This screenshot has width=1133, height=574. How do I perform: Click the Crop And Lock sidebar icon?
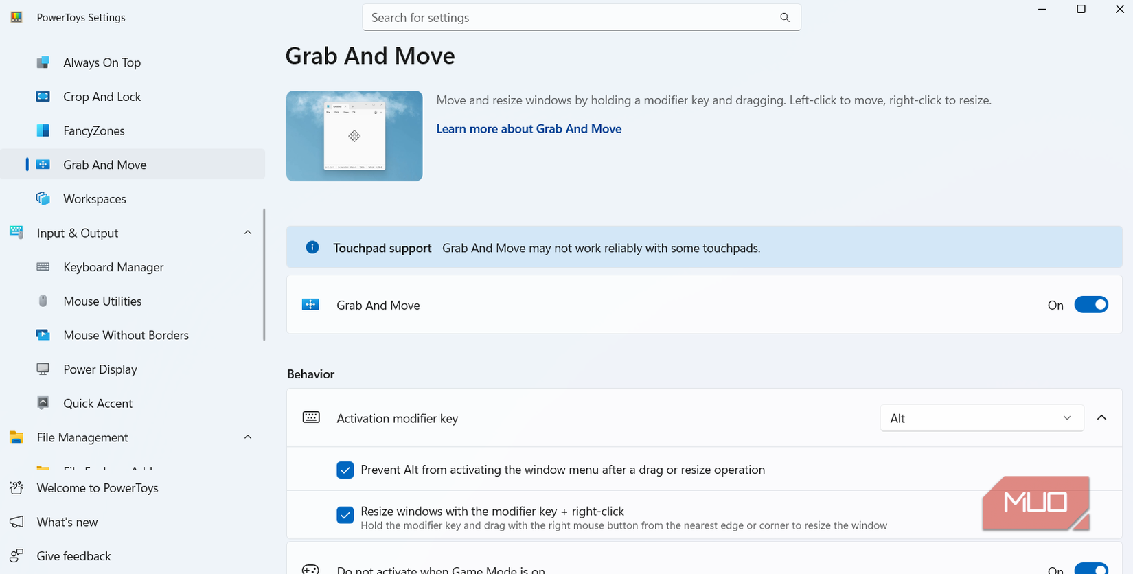click(x=43, y=97)
